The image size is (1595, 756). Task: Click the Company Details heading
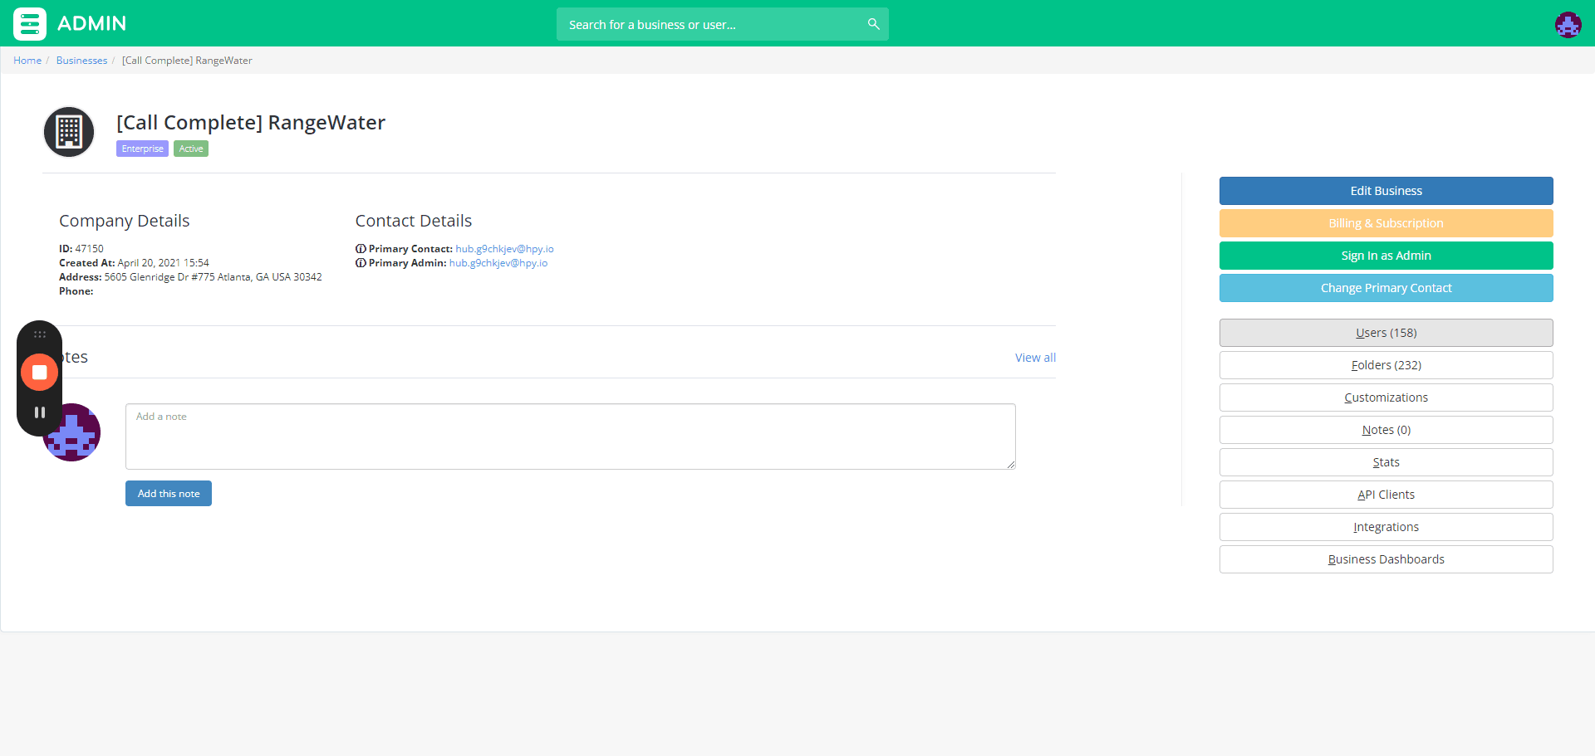pos(125,221)
